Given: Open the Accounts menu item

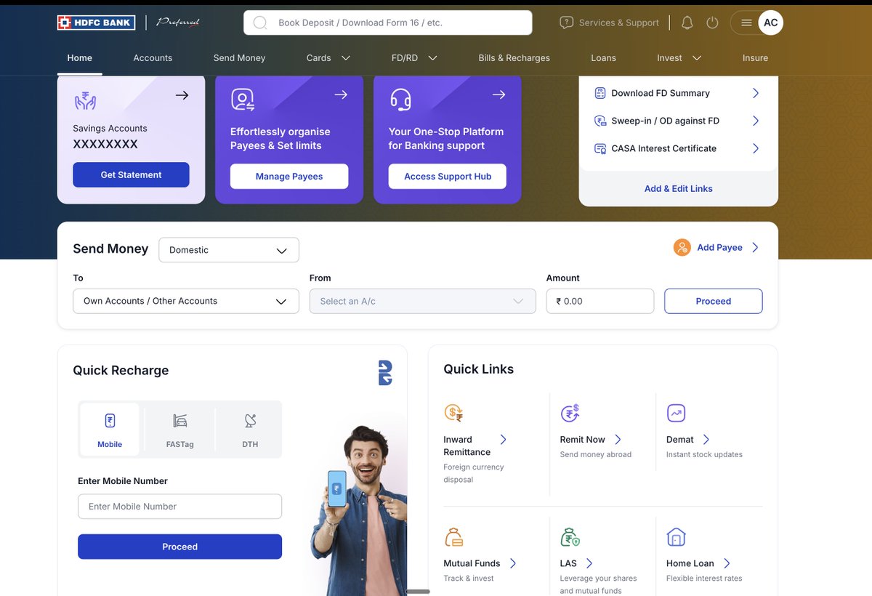Looking at the screenshot, I should [x=153, y=58].
